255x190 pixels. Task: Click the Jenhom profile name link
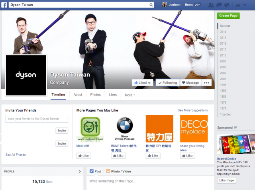pos(175,5)
